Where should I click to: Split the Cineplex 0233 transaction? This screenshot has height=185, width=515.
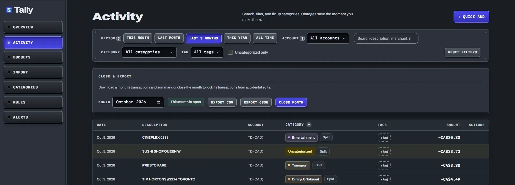326,137
